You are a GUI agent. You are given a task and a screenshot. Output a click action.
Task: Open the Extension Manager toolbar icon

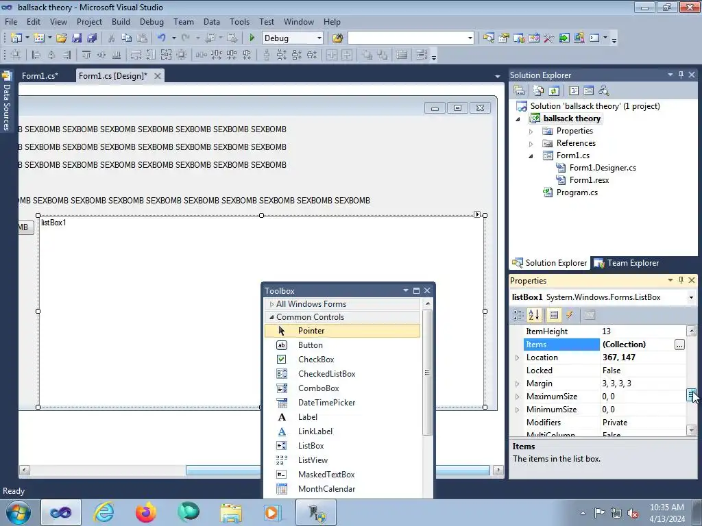pyautogui.click(x=579, y=38)
